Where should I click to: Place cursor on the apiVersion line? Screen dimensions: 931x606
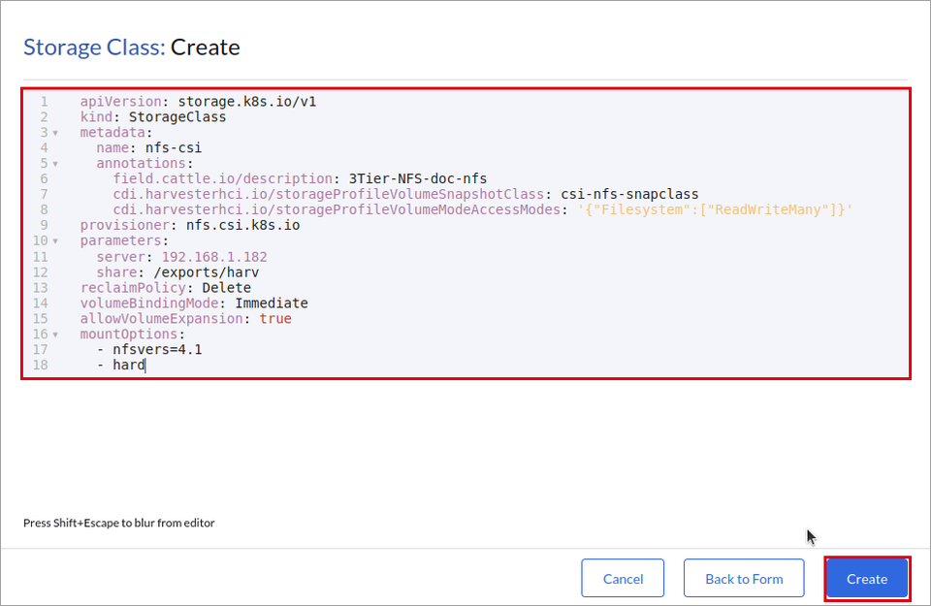(x=198, y=102)
